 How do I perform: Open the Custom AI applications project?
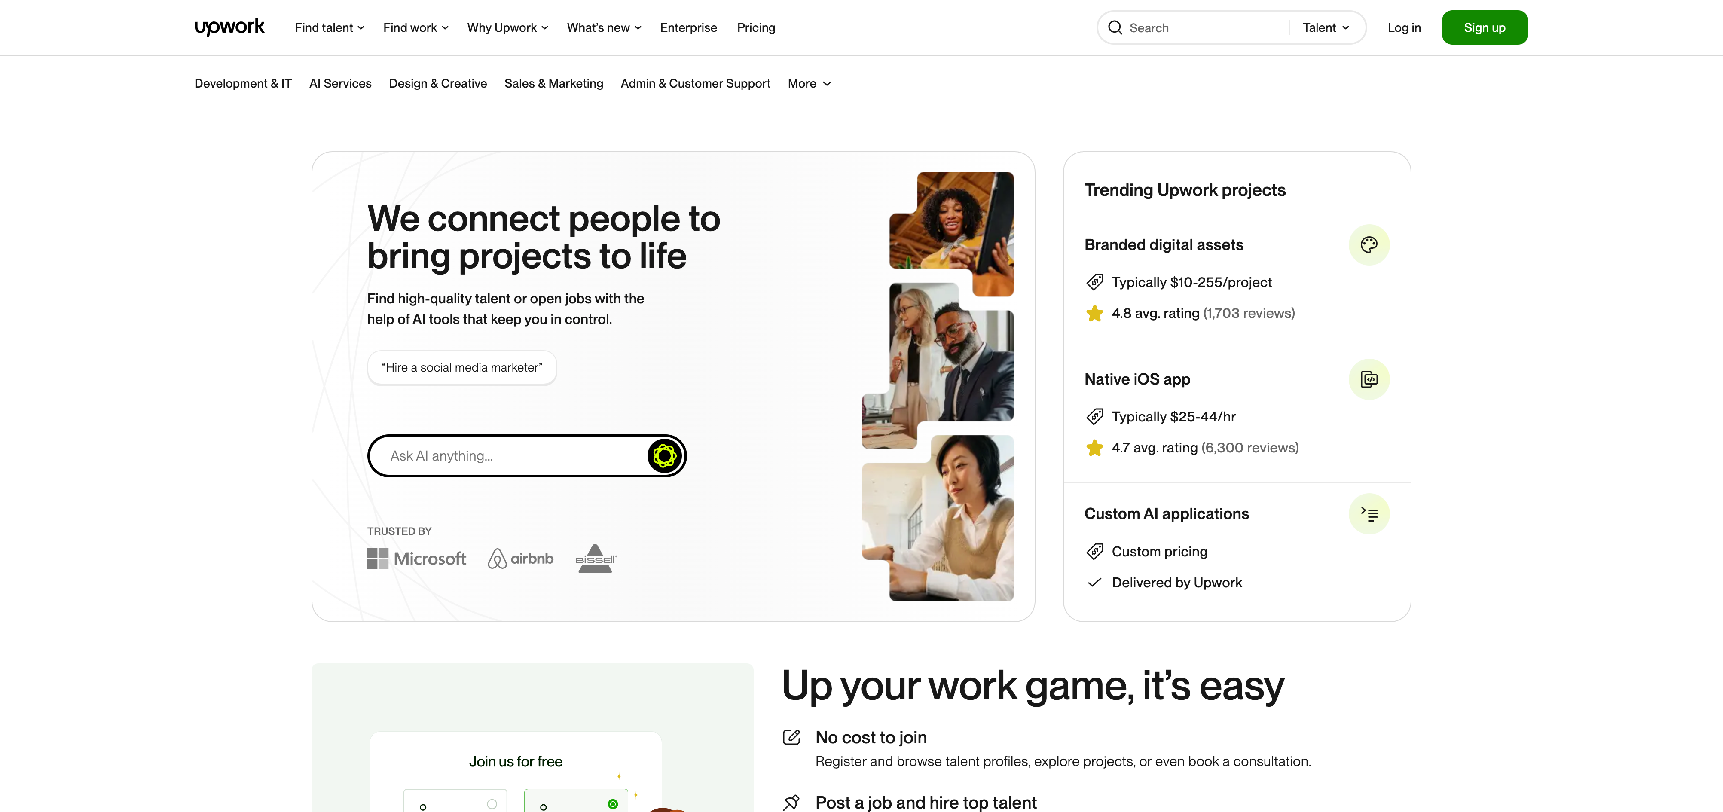click(1166, 514)
